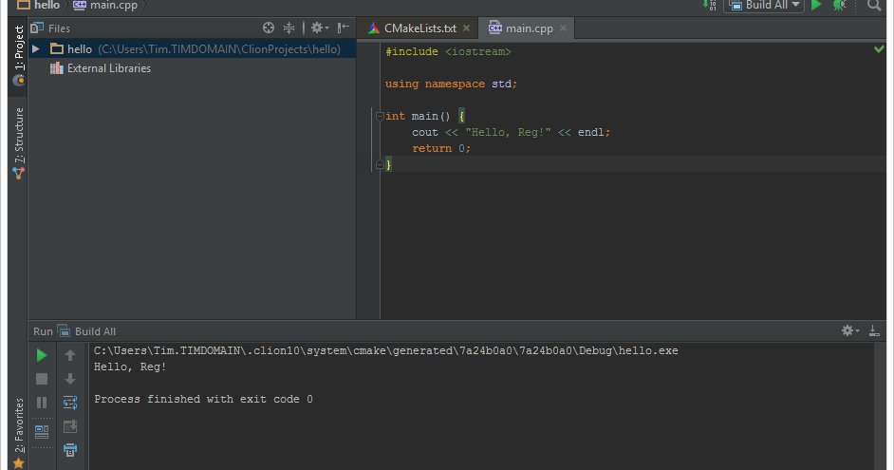Select the hello project folder row
The image size is (894, 470).
click(x=192, y=49)
